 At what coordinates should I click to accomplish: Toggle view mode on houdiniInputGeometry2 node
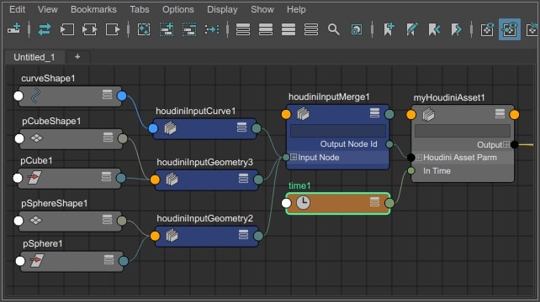point(243,235)
